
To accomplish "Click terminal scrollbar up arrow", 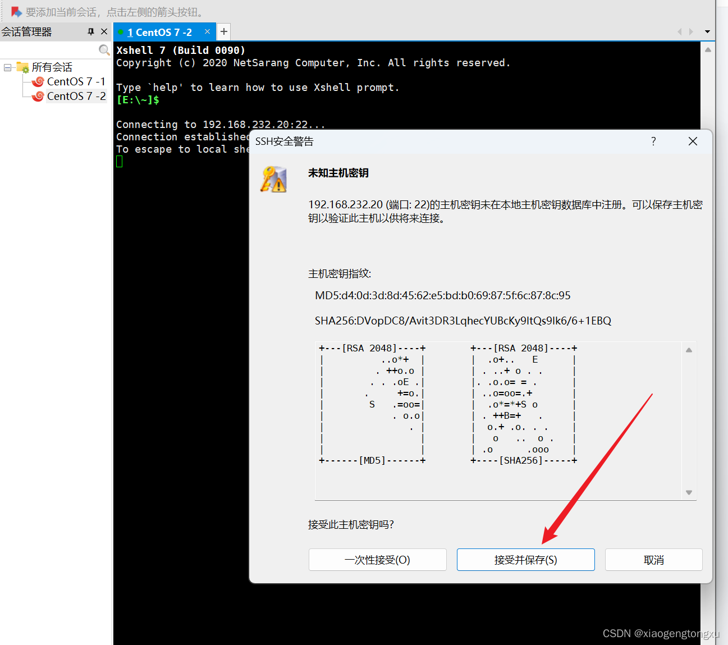I will (708, 49).
